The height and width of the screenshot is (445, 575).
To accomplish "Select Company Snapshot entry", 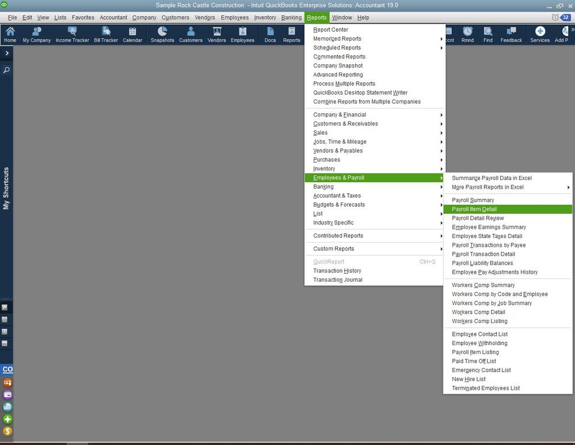I will [375, 66].
